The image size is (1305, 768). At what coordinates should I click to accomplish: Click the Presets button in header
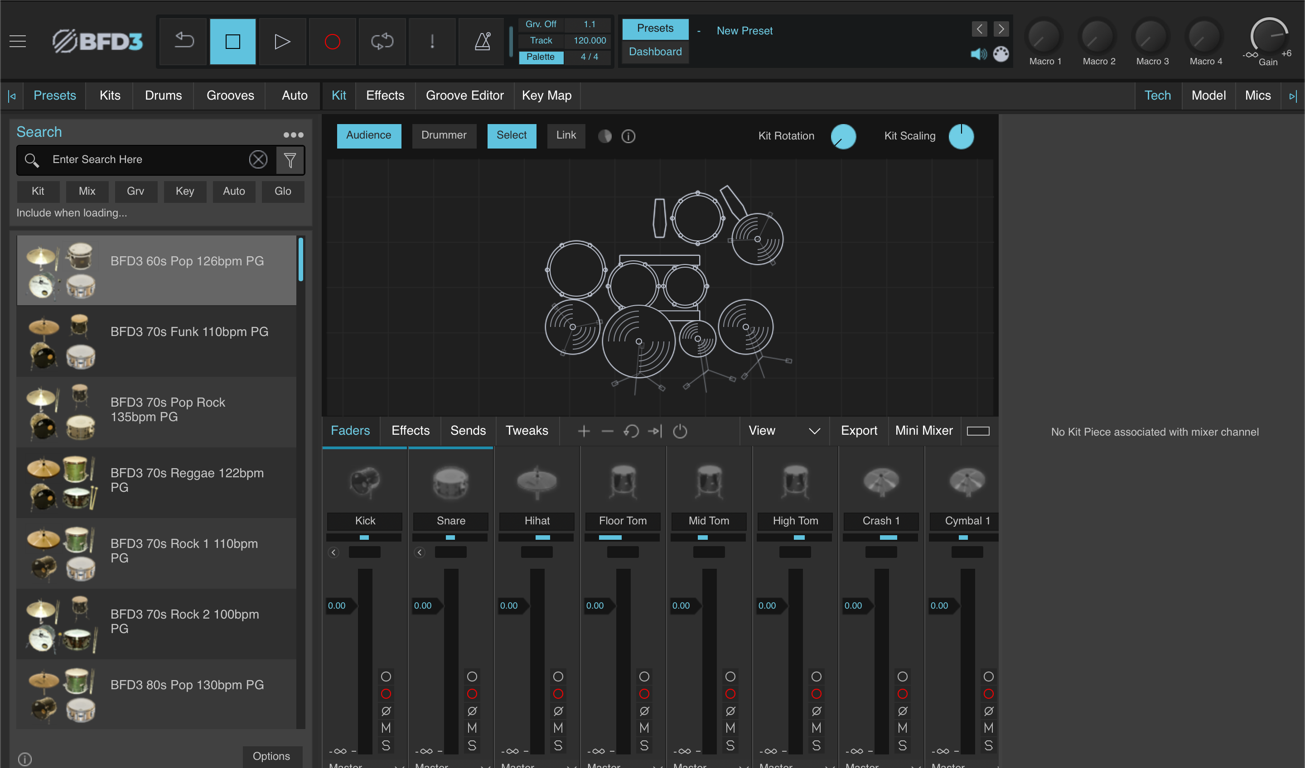pos(655,29)
